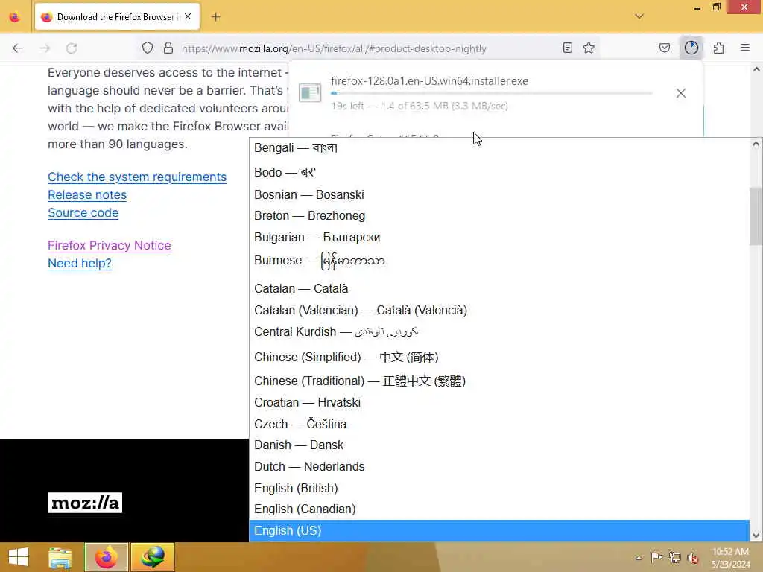Select English (British) option
The height and width of the screenshot is (572, 763).
coord(499,488)
